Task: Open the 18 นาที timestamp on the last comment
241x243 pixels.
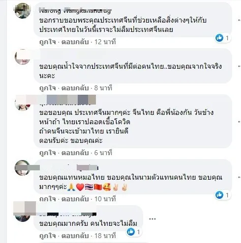Action: click(105, 236)
